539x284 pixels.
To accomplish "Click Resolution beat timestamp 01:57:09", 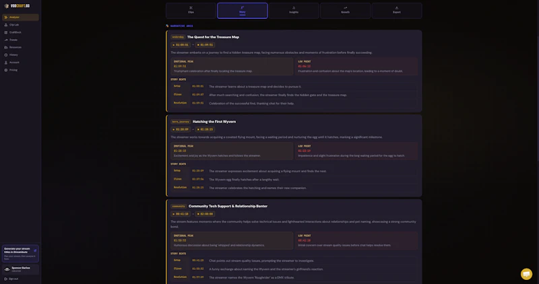I will click(197, 277).
